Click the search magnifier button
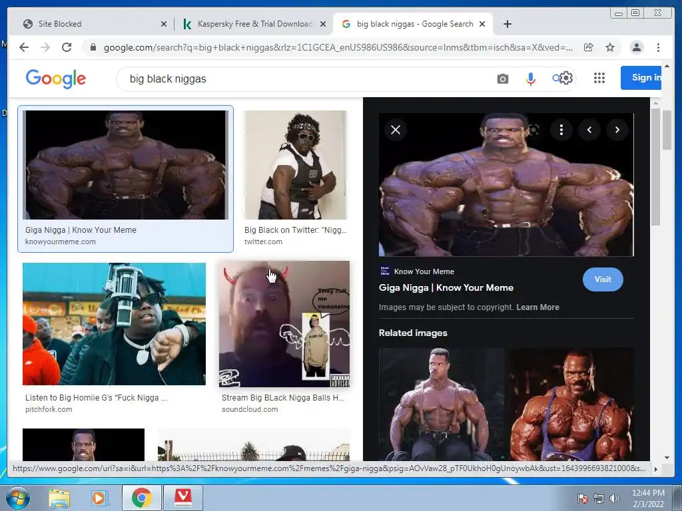This screenshot has width=682, height=511. [556, 79]
